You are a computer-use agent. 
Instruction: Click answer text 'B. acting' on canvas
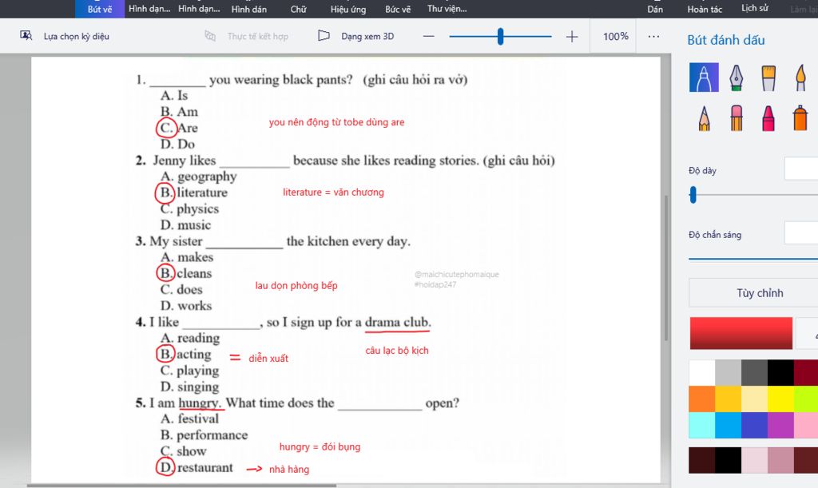tap(185, 354)
